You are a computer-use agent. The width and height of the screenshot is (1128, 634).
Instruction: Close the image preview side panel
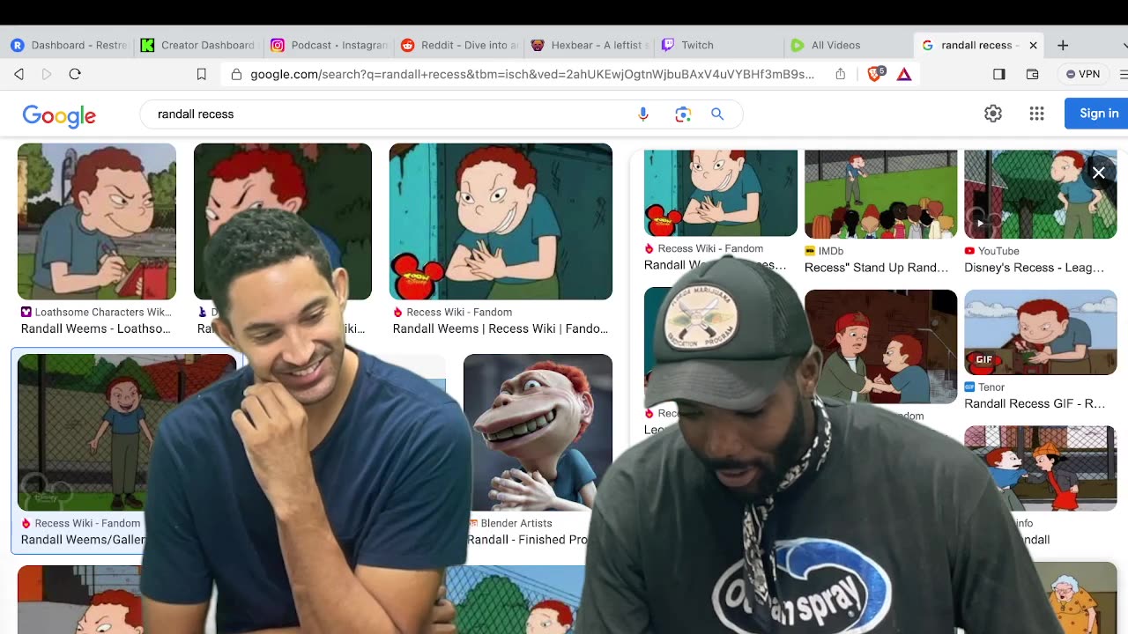coord(1099,173)
